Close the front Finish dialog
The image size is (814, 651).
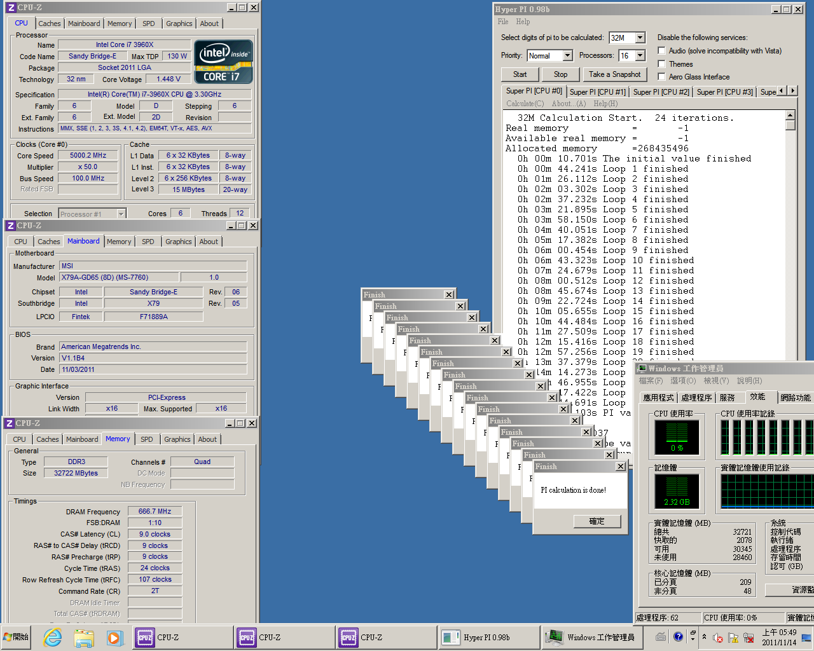(621, 467)
